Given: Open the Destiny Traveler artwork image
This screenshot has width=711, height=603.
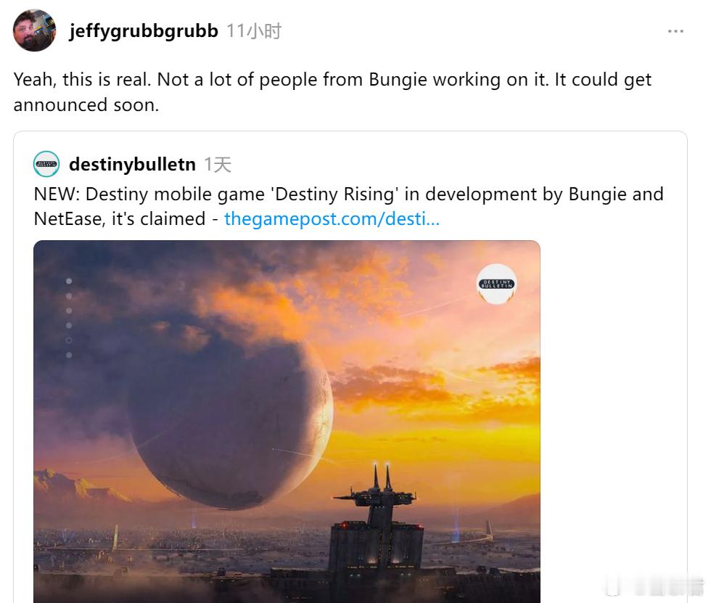Looking at the screenshot, I should (x=287, y=421).
